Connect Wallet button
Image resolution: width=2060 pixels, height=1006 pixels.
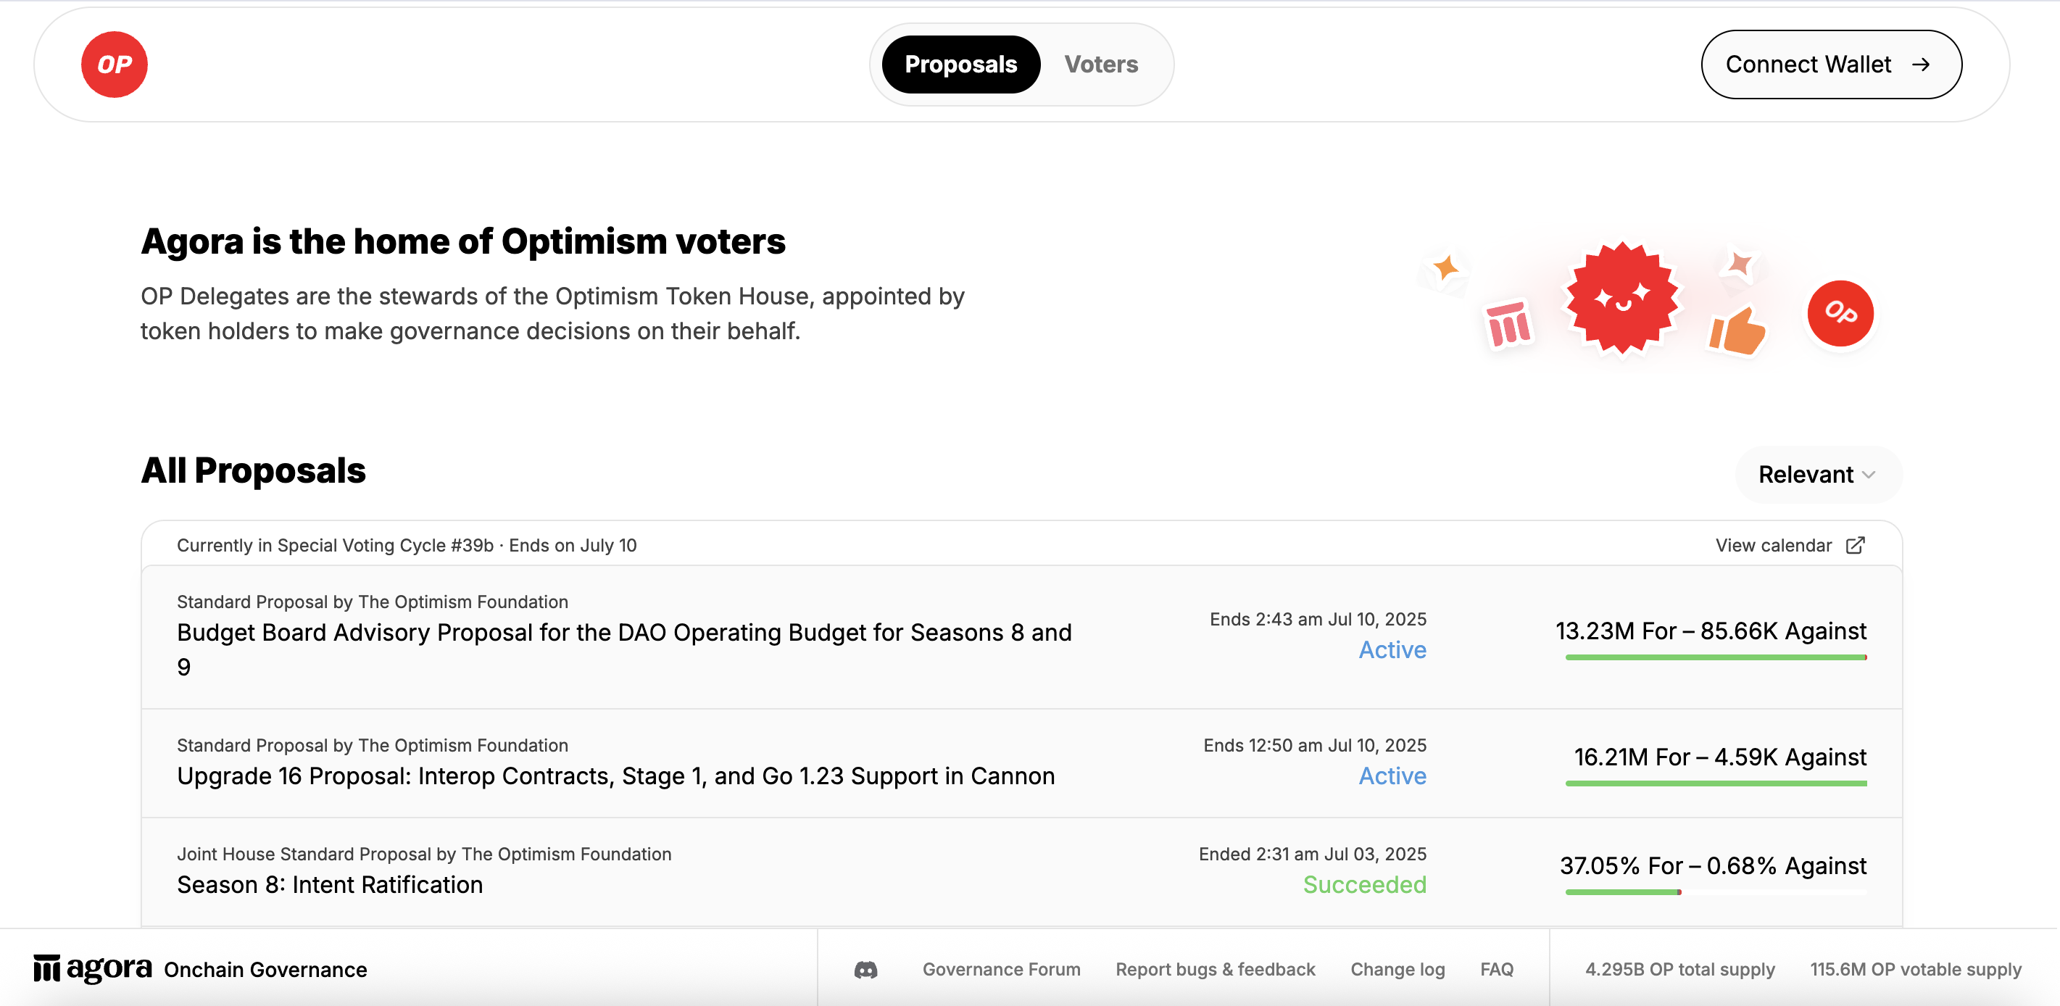(x=1830, y=65)
